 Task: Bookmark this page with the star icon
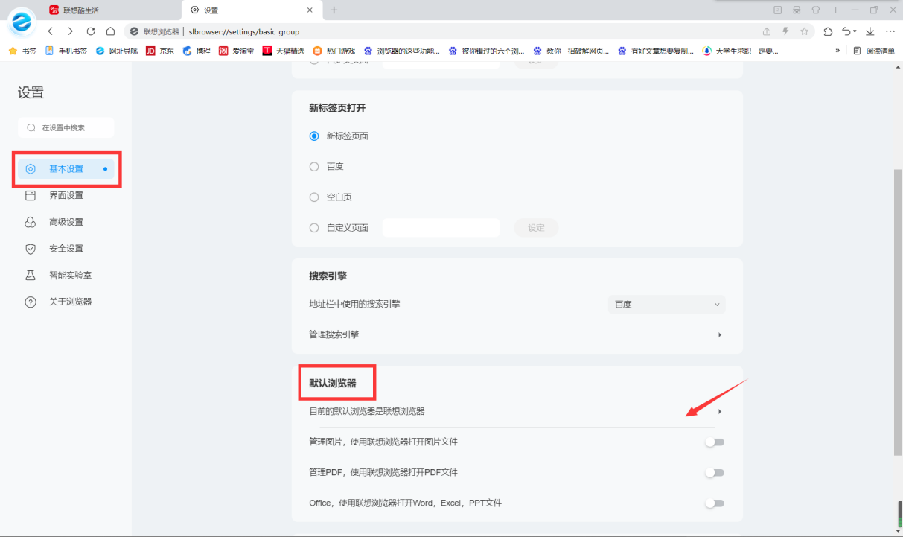805,31
